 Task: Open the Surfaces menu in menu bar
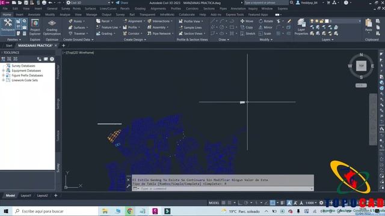[90, 8]
